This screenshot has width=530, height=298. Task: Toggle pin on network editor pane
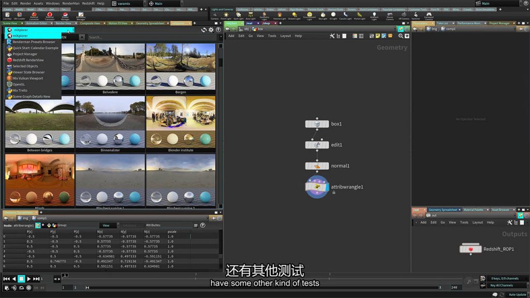[x=401, y=29]
